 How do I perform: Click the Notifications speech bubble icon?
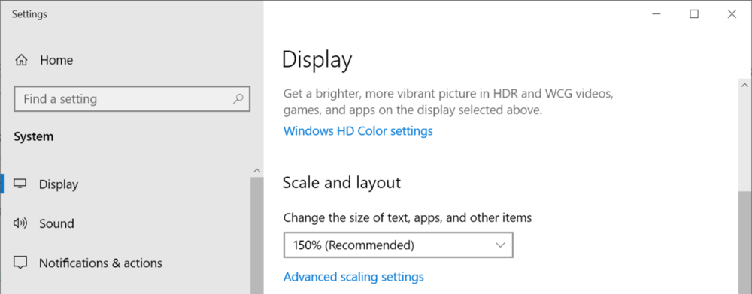click(x=20, y=262)
